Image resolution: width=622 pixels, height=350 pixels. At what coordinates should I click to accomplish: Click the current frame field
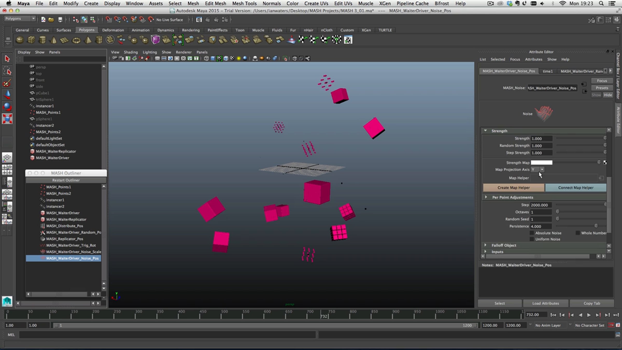[536, 315]
